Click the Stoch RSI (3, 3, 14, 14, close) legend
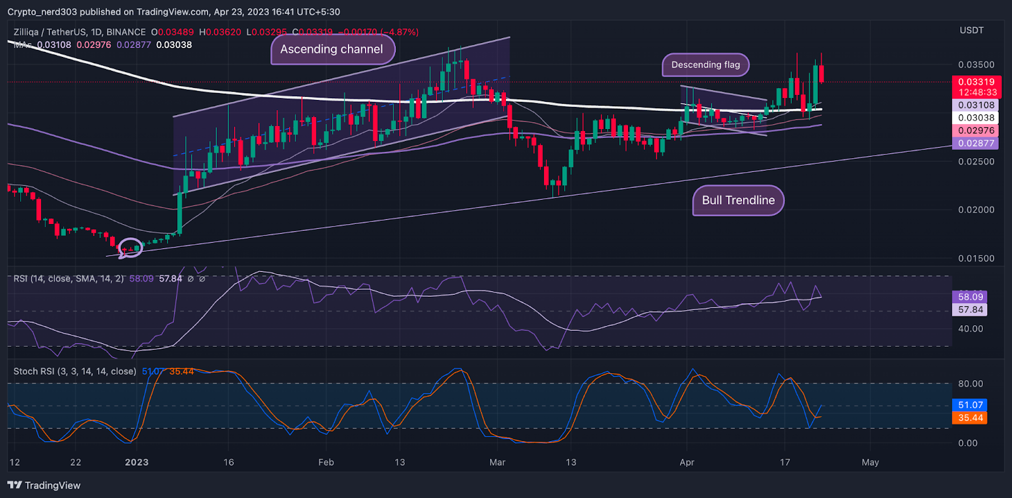This screenshot has height=498, width=1012. click(x=75, y=371)
